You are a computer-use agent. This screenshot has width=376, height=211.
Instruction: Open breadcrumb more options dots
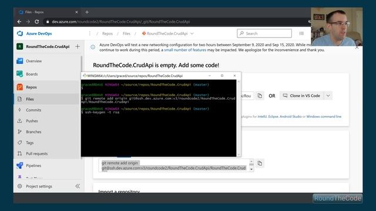coord(90,33)
